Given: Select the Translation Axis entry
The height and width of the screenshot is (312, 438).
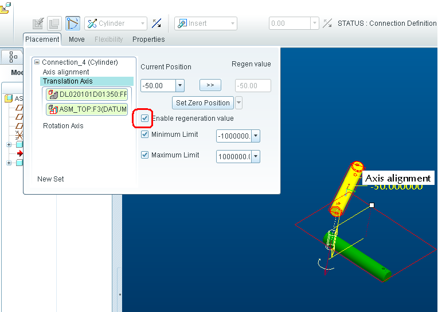Looking at the screenshot, I should click(87, 81).
